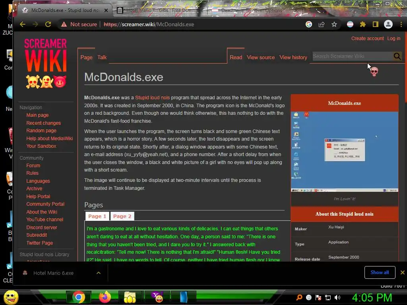This screenshot has width=407, height=305.
Task: Open the YouTube channel link
Action: 45,219
